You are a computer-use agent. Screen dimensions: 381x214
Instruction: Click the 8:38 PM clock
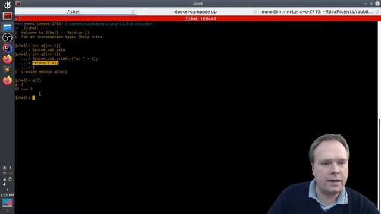[x=7, y=195]
